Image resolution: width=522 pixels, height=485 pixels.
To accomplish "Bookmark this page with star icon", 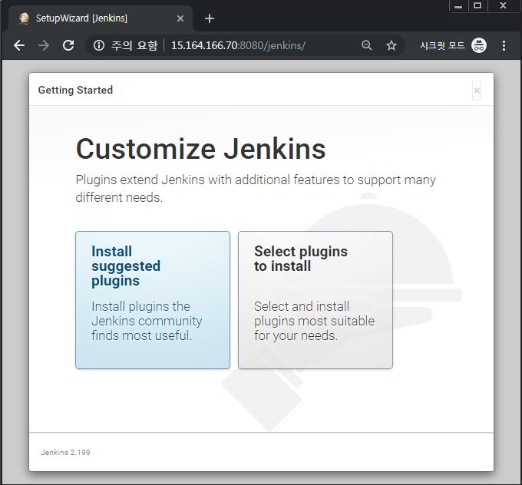I will (391, 45).
